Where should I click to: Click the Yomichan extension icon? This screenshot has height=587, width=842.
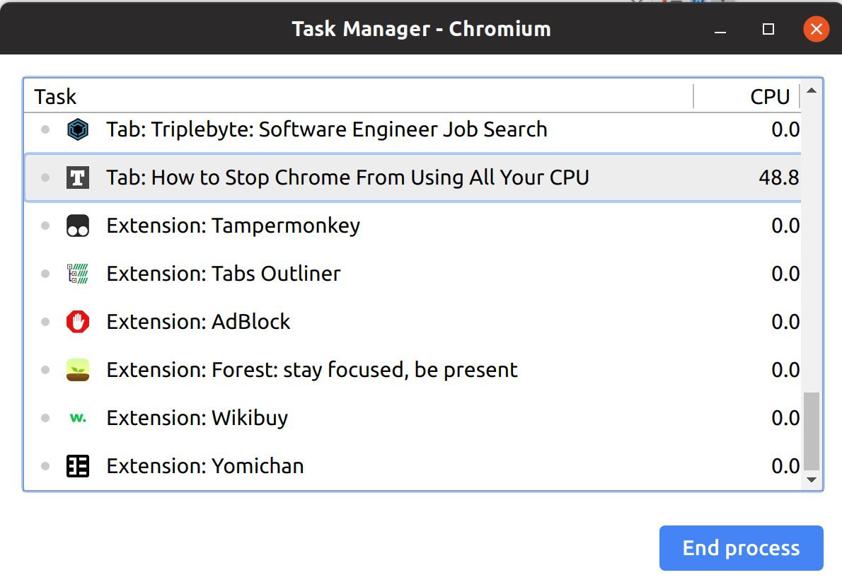coord(78,466)
